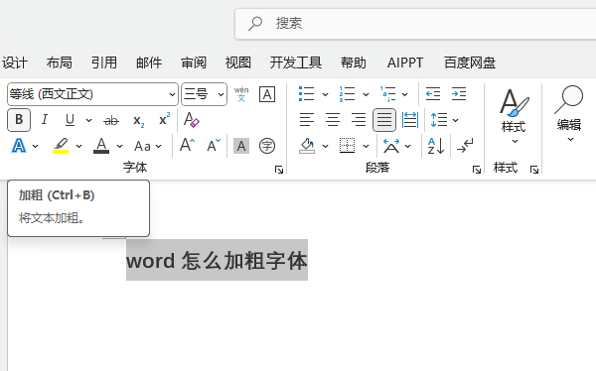Open the Editing (编辑) menu
This screenshot has width=596, height=371.
pyautogui.click(x=569, y=114)
